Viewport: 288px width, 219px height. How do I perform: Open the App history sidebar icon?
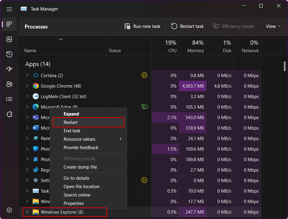tap(9, 54)
